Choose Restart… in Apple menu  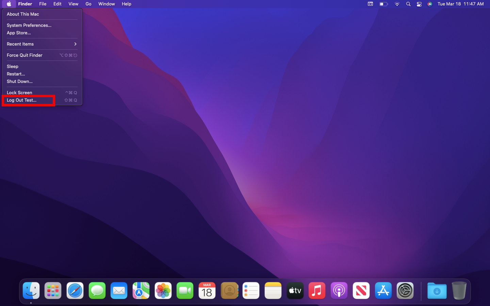pyautogui.click(x=42, y=74)
